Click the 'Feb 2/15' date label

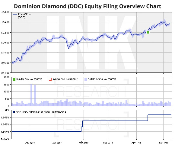(84, 143)
